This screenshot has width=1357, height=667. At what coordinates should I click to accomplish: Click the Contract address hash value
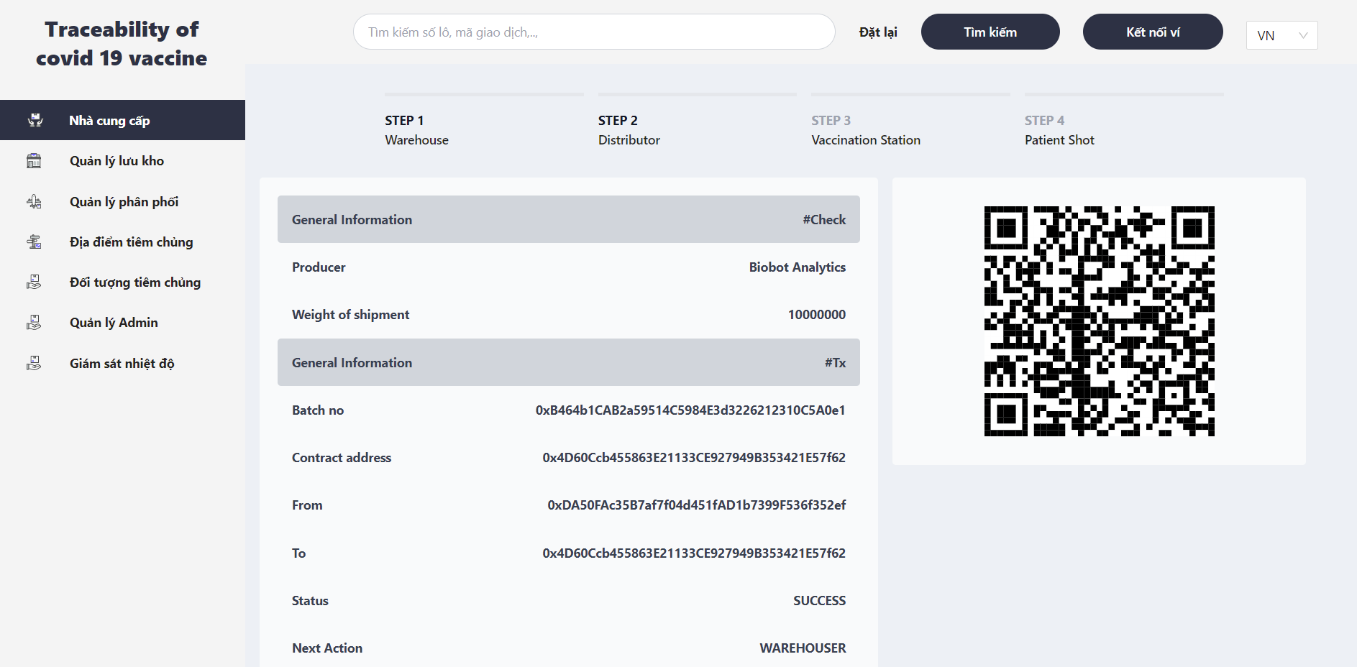(x=694, y=457)
